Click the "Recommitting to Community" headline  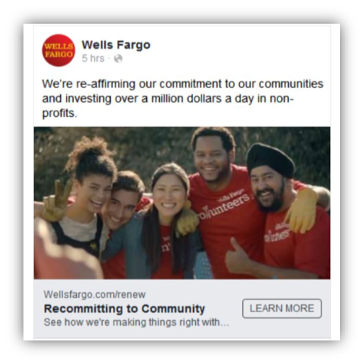124,309
